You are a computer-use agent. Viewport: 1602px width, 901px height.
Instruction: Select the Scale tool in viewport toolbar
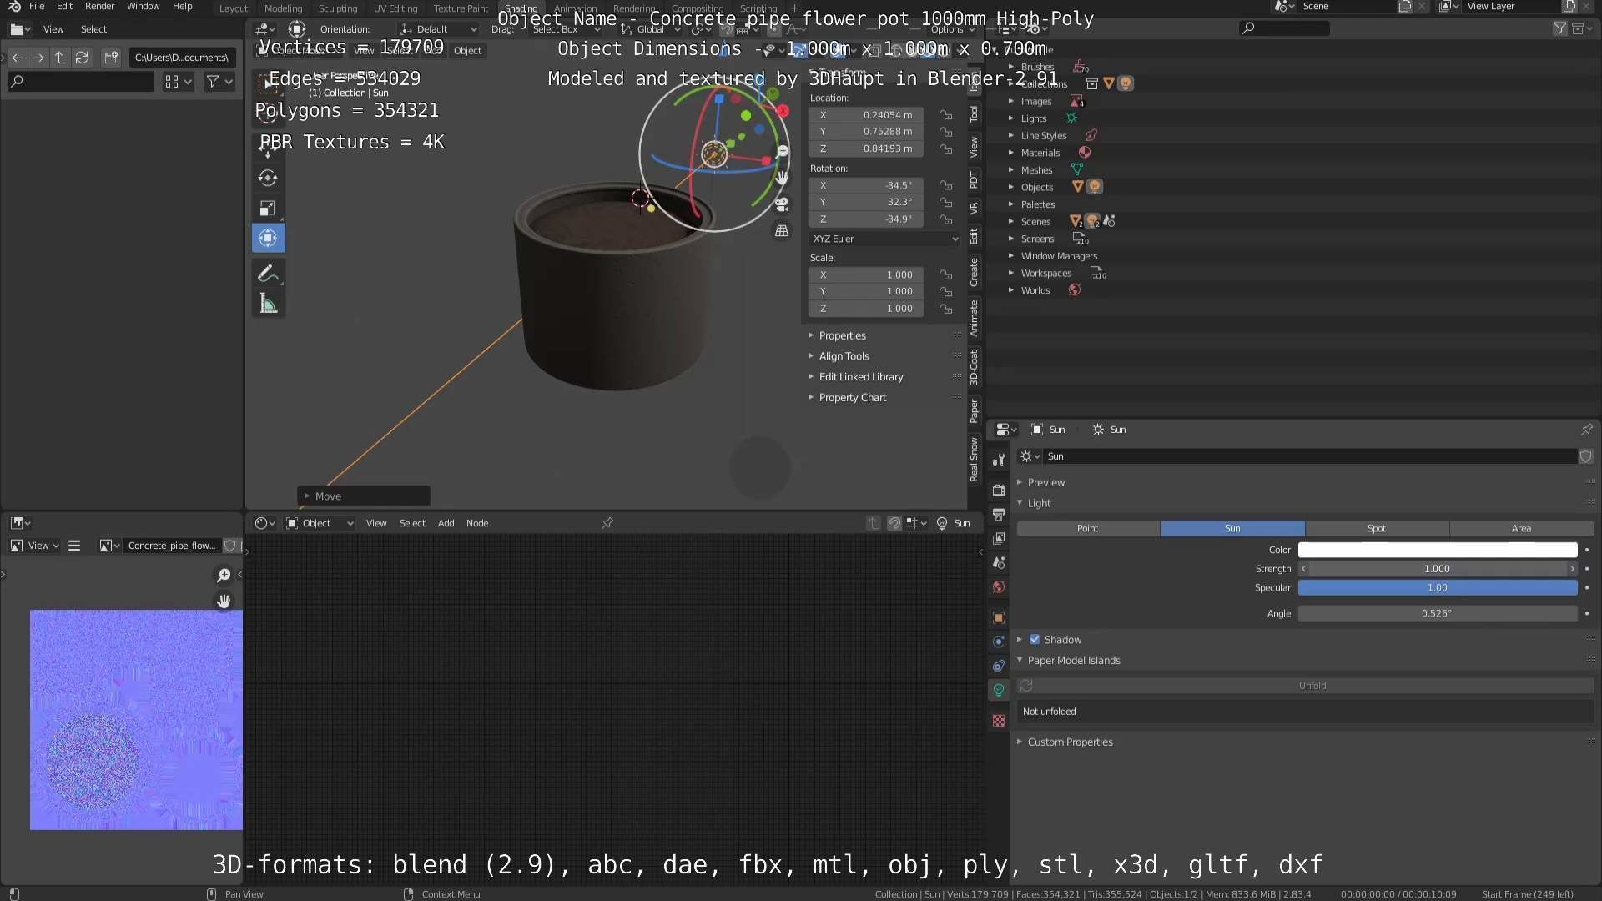coord(268,208)
